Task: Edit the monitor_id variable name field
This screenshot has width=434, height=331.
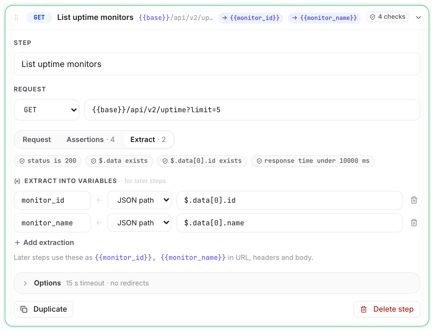Action: (52, 200)
